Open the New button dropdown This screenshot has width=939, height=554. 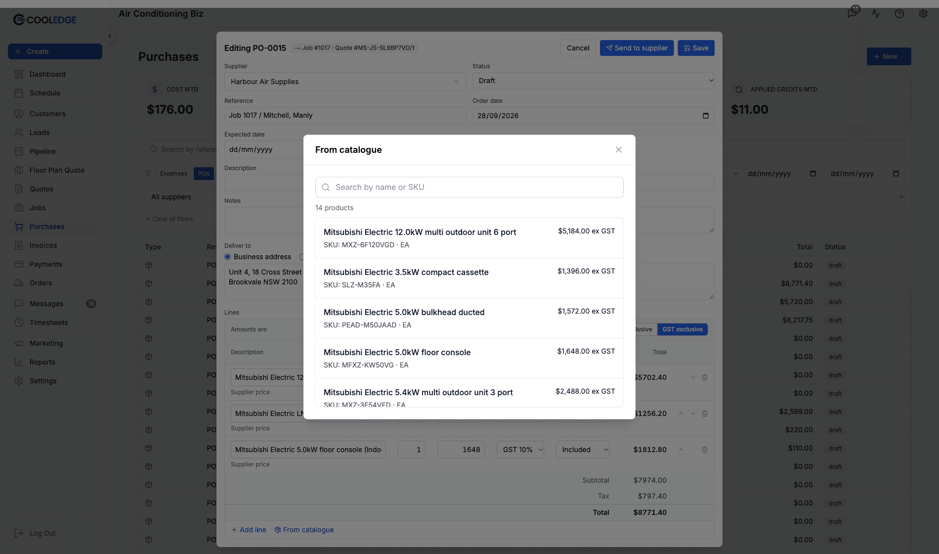[889, 56]
